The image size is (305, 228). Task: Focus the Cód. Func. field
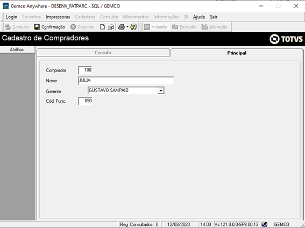click(85, 101)
